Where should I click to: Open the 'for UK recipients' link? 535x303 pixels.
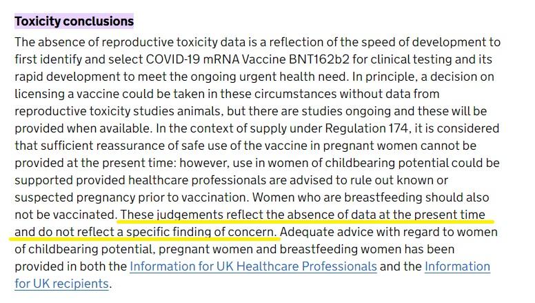pyautogui.click(x=62, y=284)
